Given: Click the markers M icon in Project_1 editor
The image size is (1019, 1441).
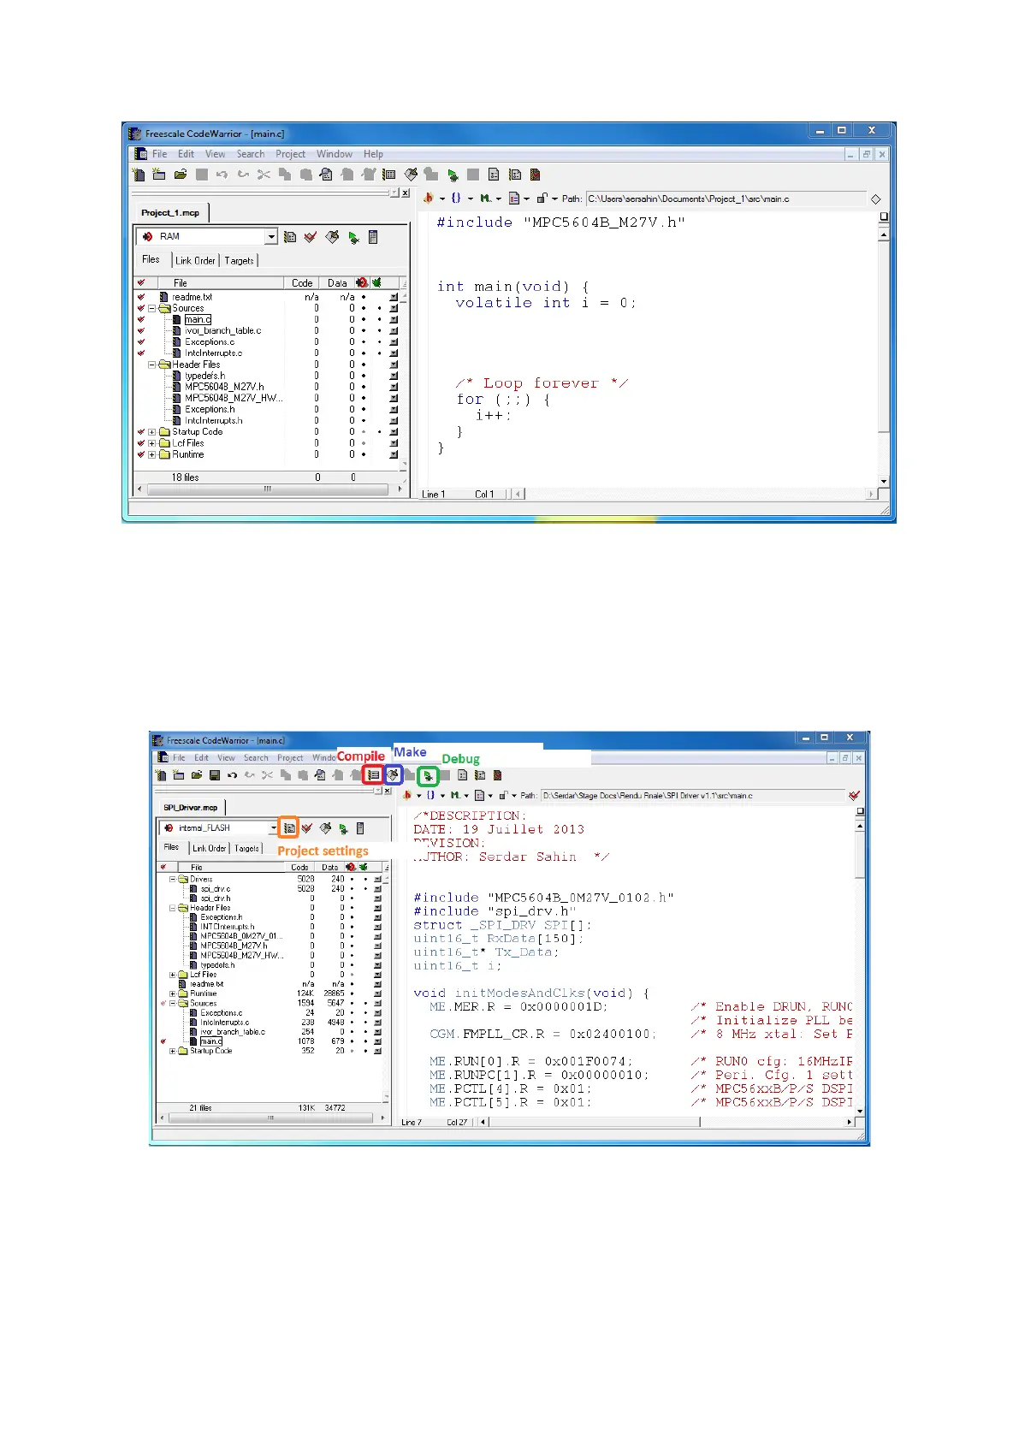Looking at the screenshot, I should [x=485, y=198].
